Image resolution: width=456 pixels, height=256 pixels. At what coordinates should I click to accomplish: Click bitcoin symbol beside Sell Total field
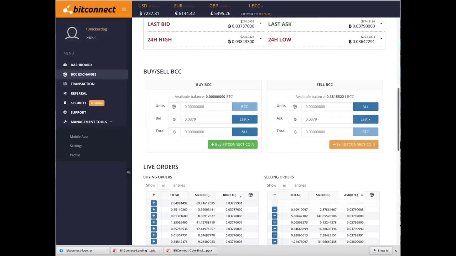[x=295, y=132]
